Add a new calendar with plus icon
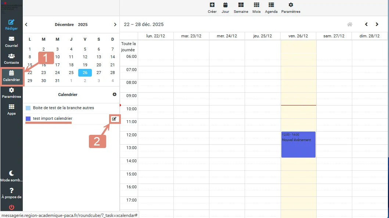389x218 pixels. point(114,95)
